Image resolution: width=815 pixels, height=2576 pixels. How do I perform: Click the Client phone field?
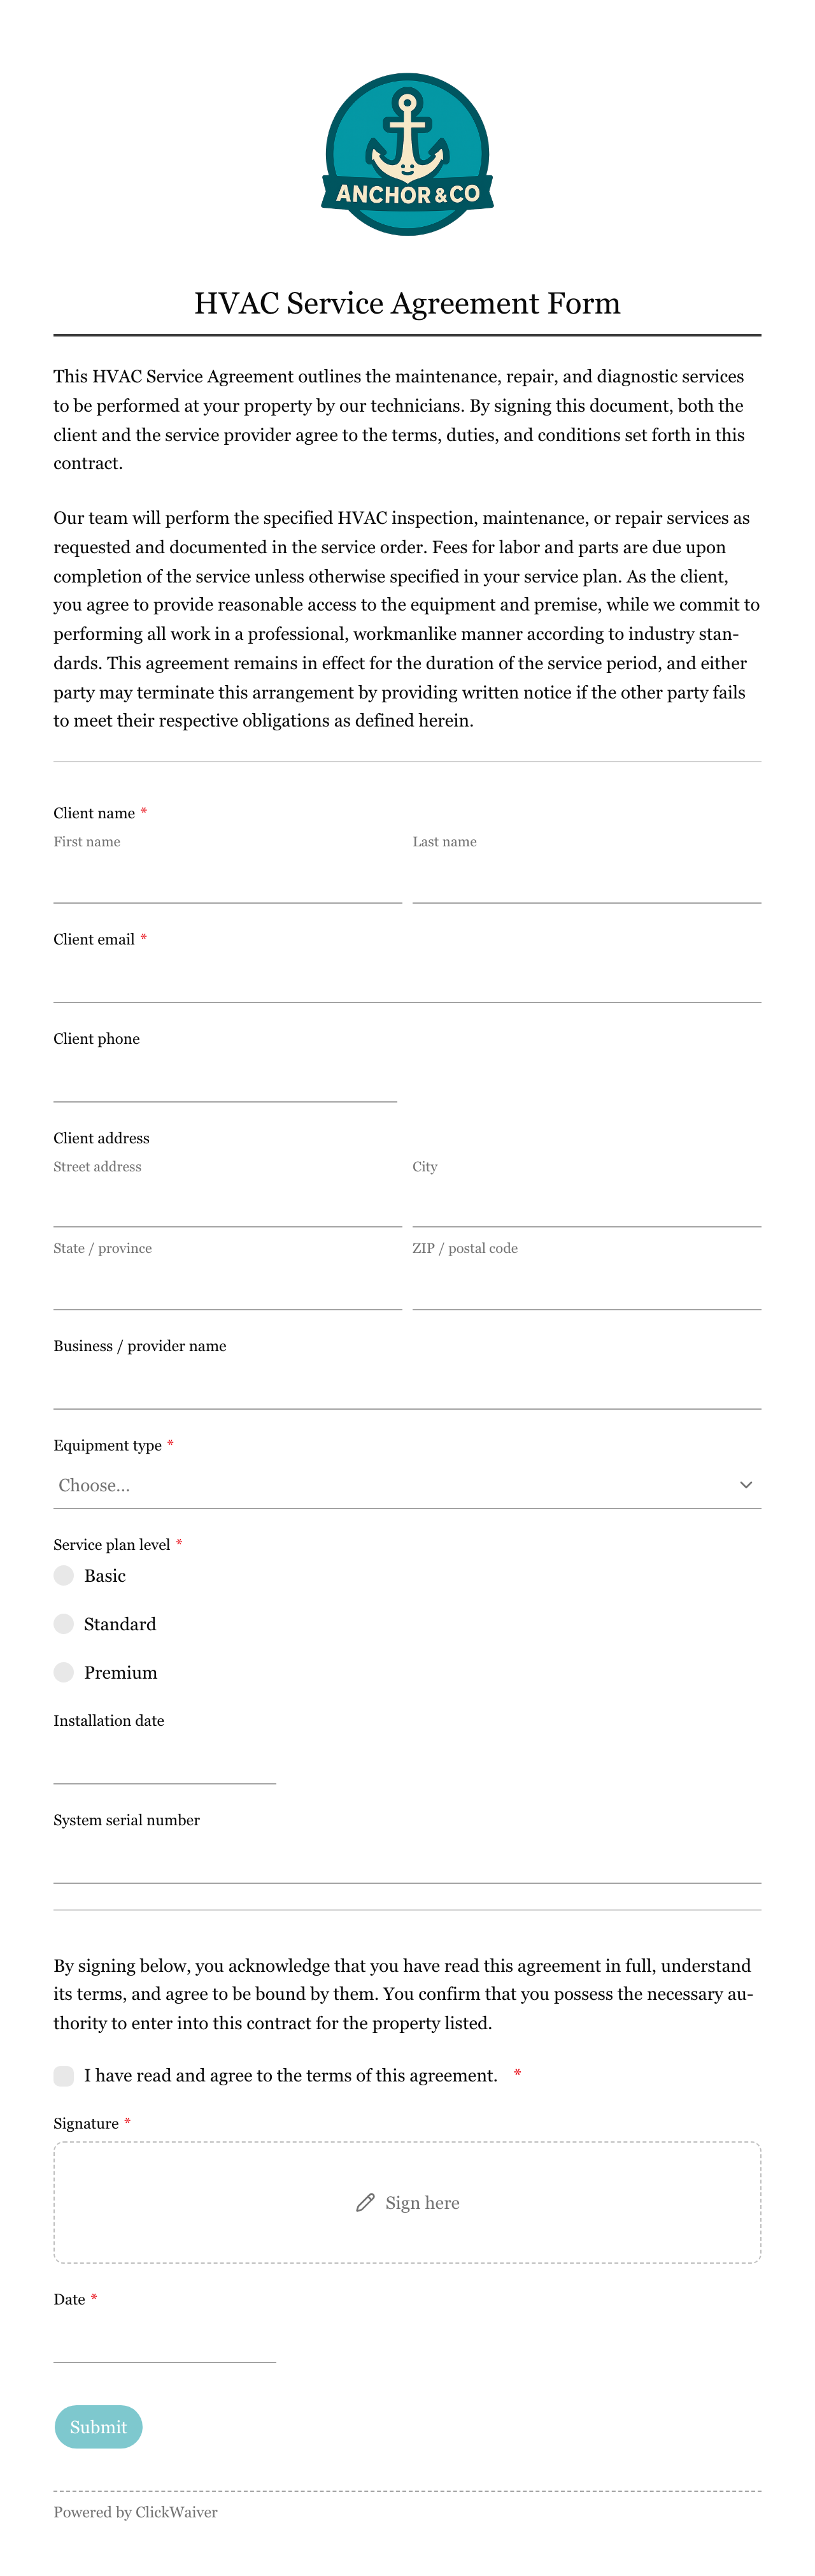click(x=226, y=1079)
